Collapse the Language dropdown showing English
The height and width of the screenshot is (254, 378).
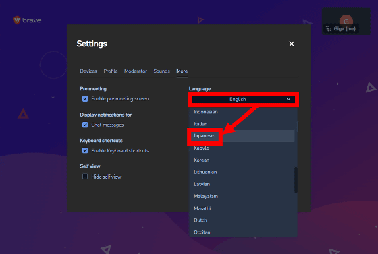point(244,99)
